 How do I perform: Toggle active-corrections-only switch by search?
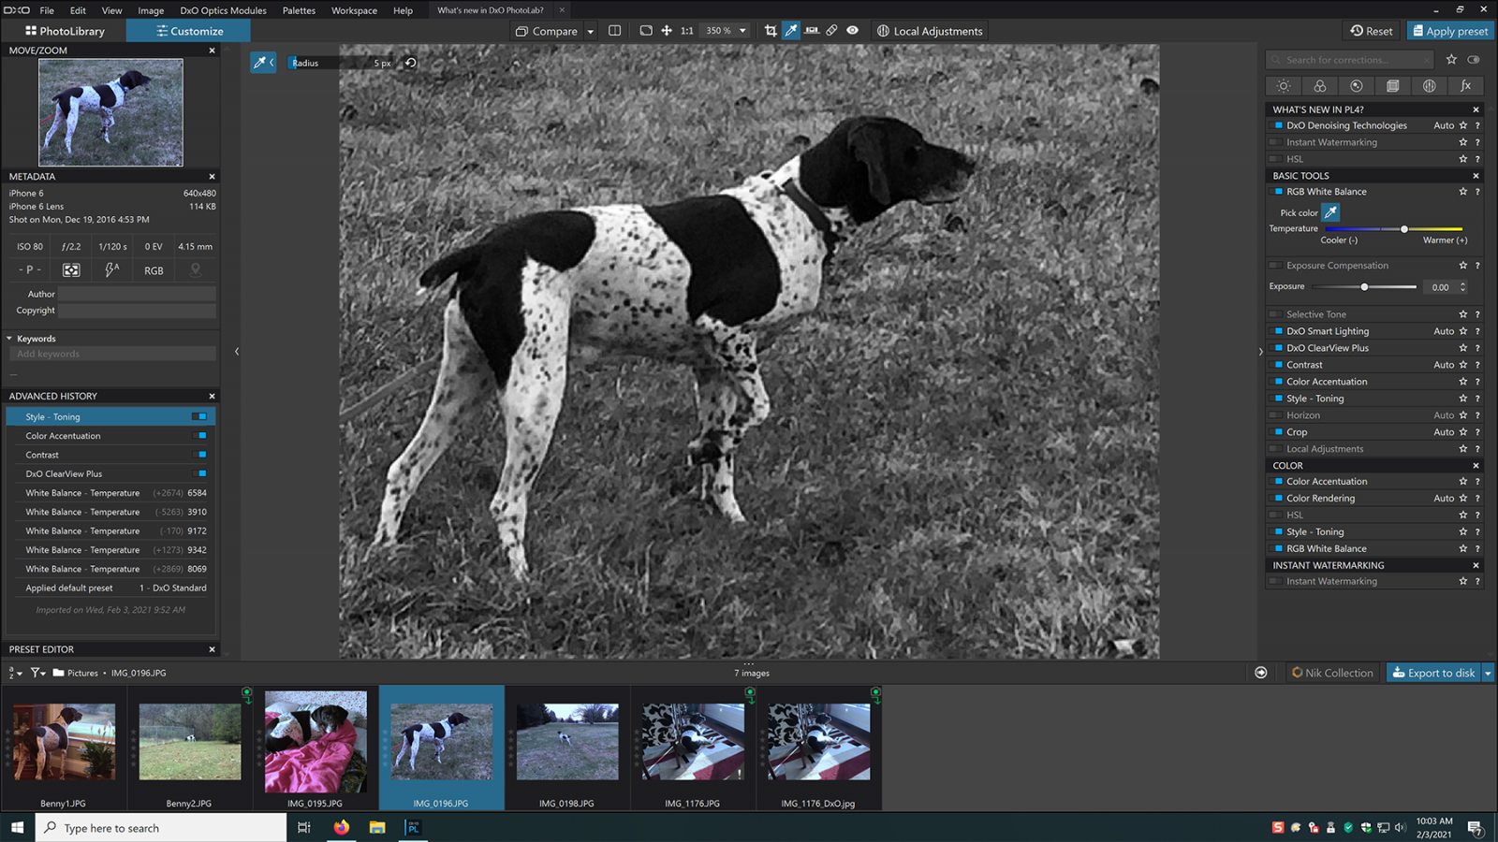[1474, 60]
